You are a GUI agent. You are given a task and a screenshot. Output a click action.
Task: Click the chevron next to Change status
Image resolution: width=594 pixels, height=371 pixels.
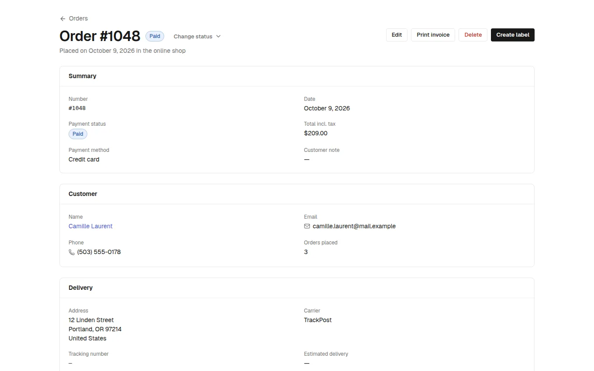(x=218, y=36)
